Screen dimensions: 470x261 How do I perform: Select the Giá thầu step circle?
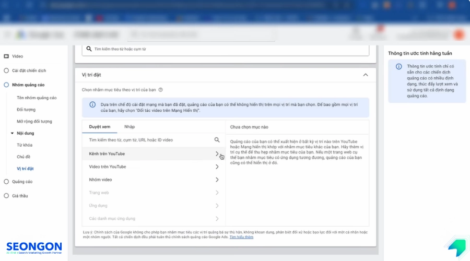tap(6, 196)
